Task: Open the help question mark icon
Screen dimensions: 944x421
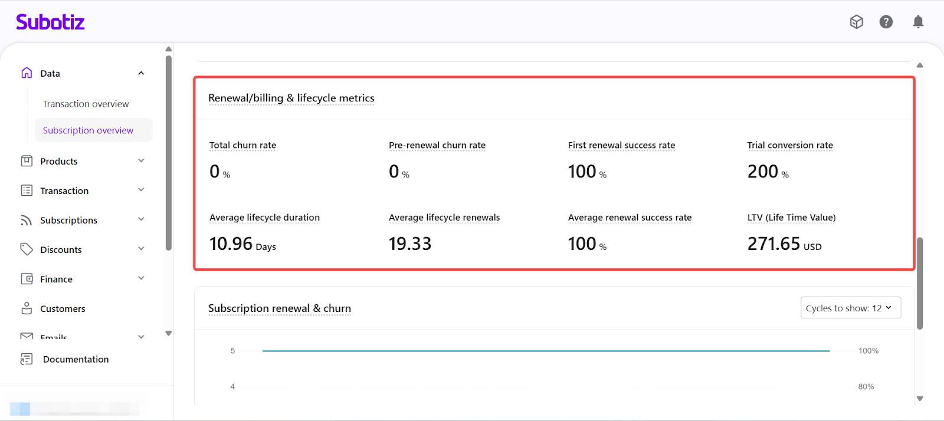Action: pos(886,22)
